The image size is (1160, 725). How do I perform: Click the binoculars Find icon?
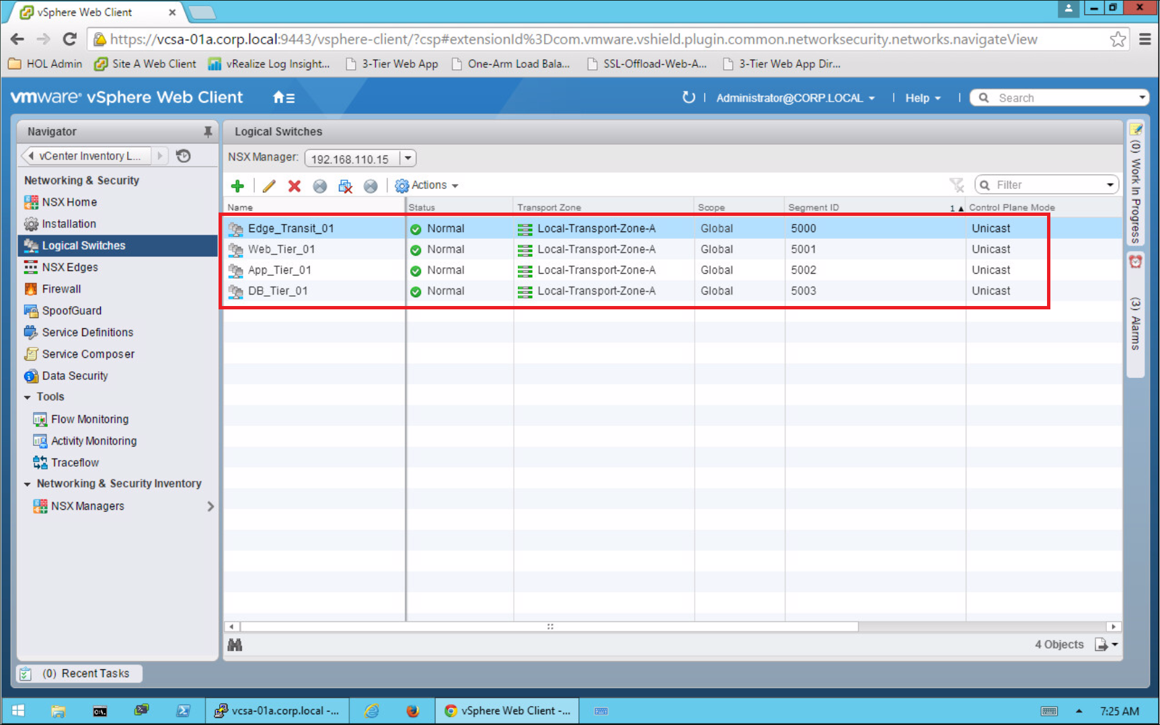(235, 645)
